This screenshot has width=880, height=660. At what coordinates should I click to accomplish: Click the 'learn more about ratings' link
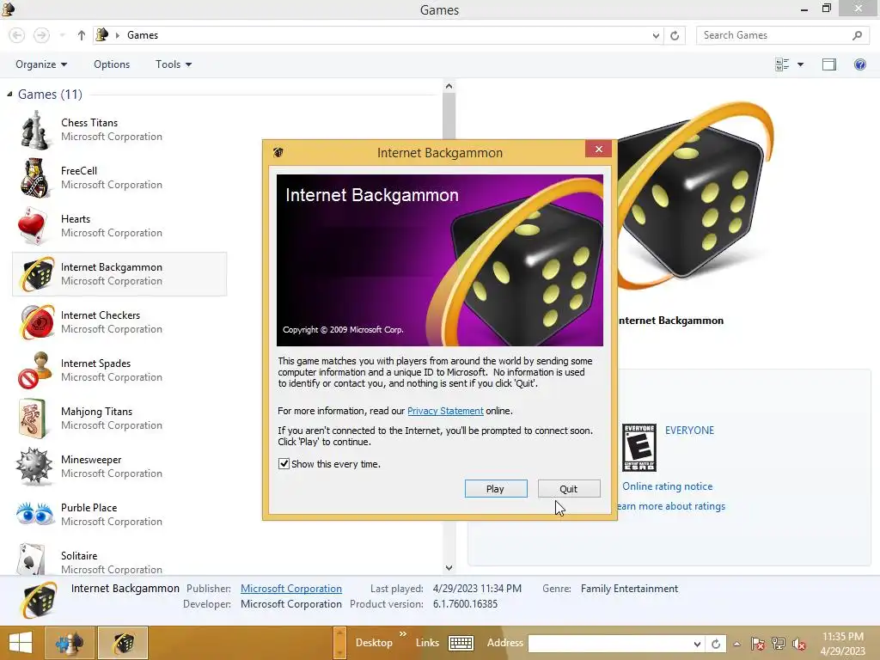point(671,506)
